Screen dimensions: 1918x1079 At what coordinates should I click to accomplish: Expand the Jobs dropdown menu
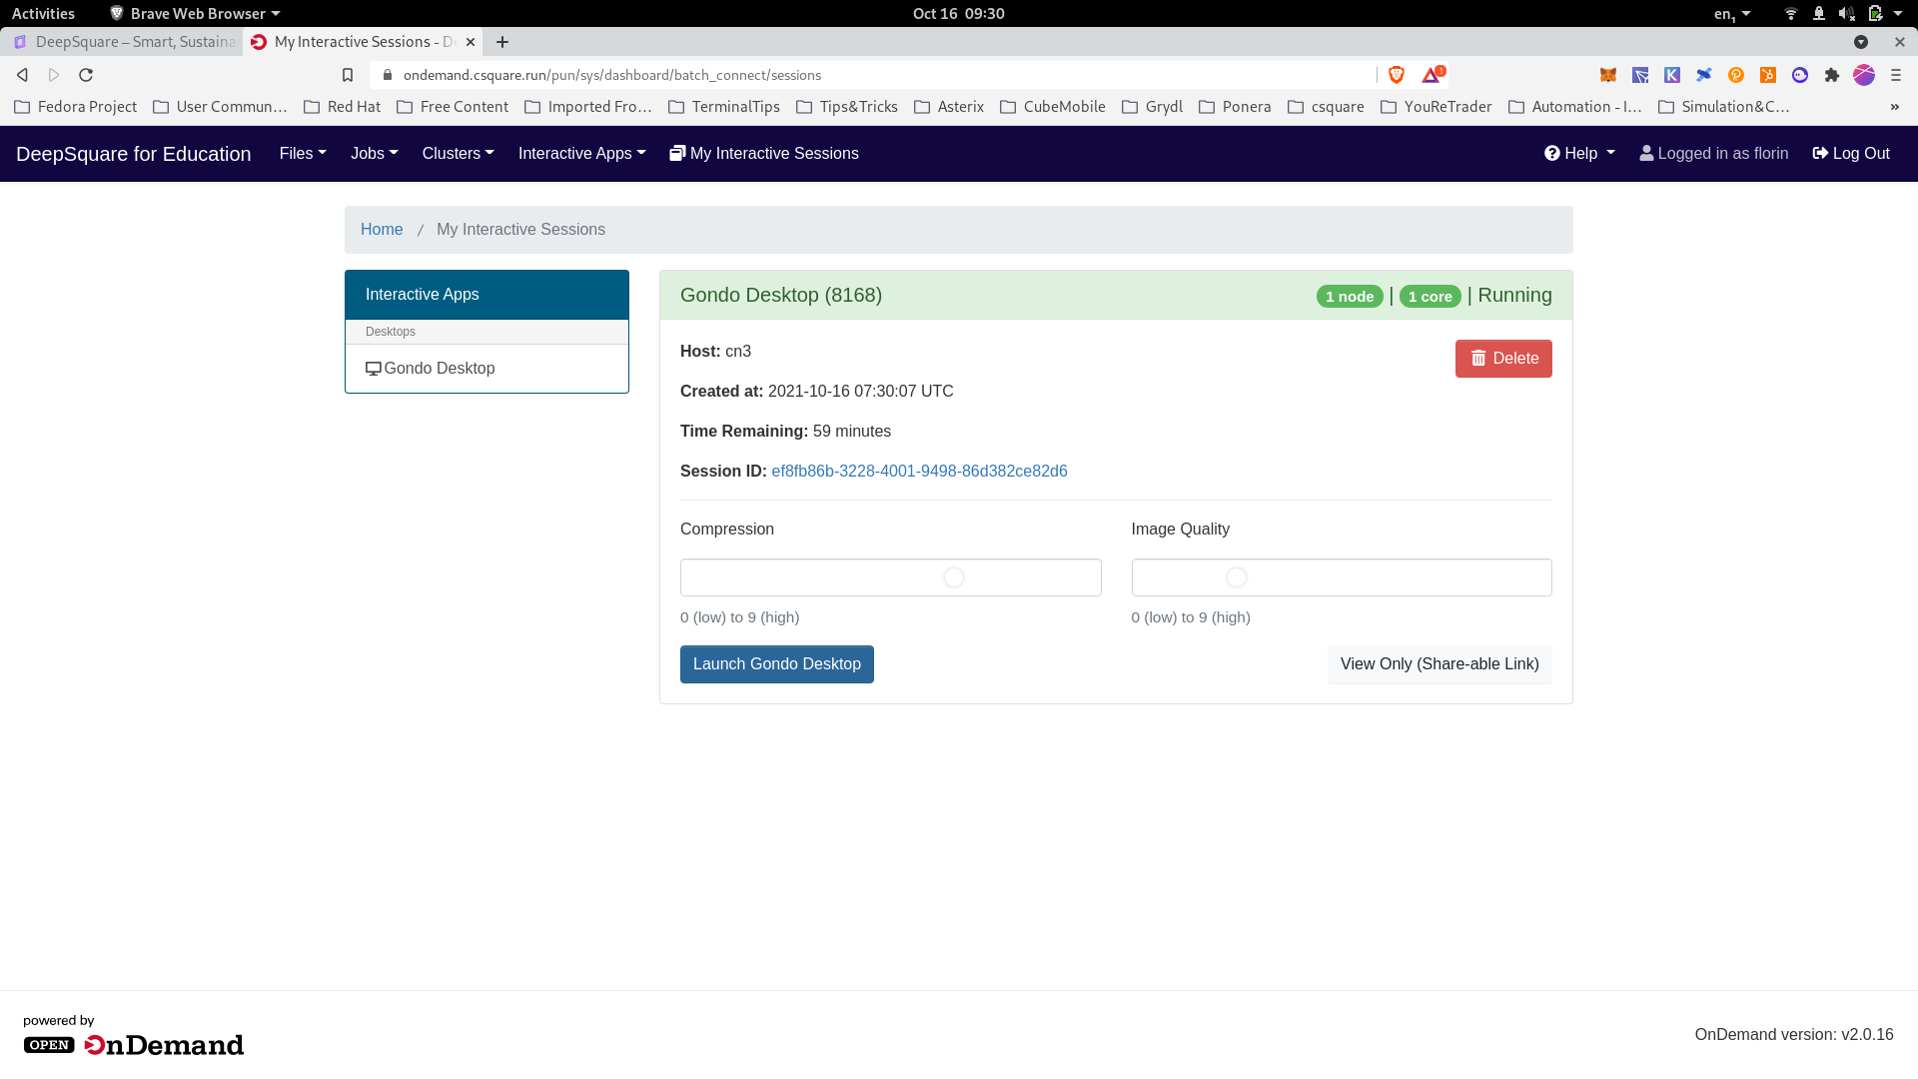click(374, 153)
